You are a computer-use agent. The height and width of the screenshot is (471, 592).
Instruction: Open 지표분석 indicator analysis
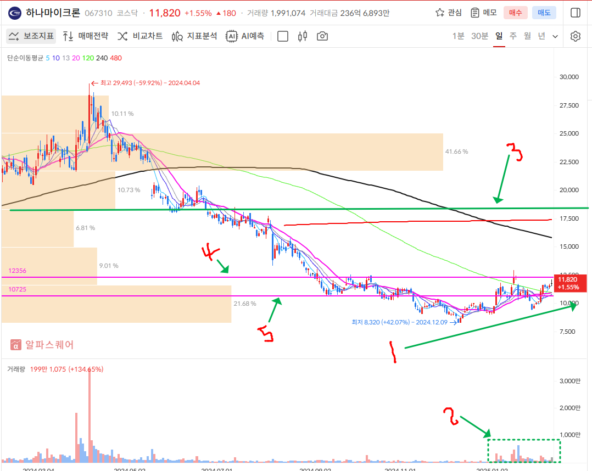[194, 36]
